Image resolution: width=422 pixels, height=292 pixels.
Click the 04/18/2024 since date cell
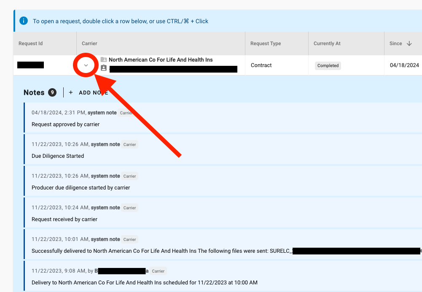tap(404, 65)
